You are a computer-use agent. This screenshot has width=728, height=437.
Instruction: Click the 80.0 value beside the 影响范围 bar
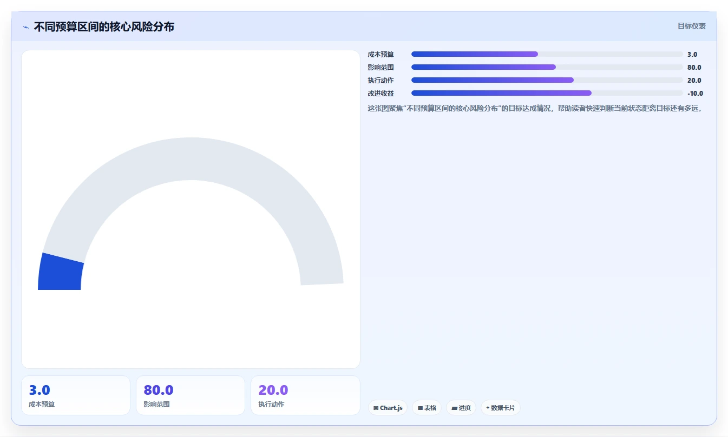click(x=694, y=67)
